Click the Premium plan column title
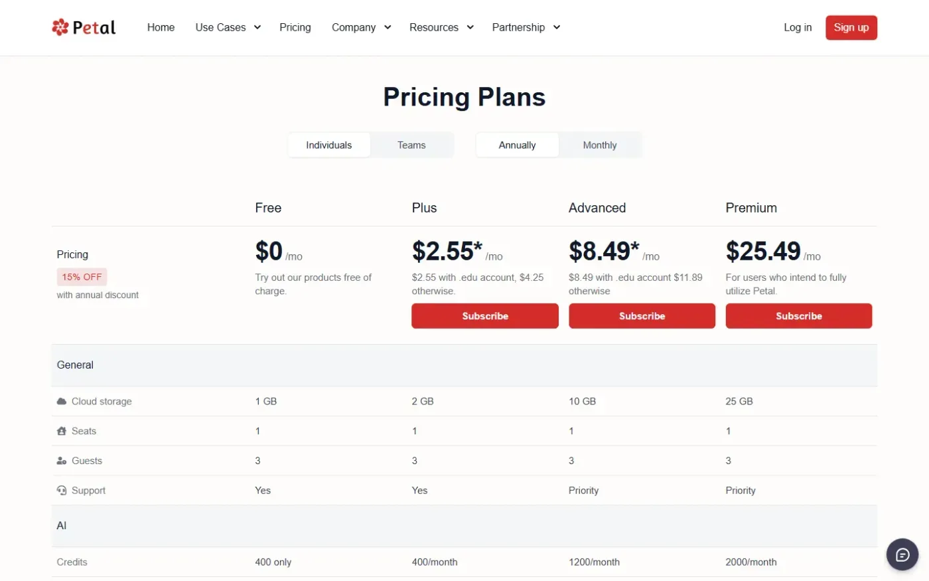This screenshot has width=929, height=581. click(x=751, y=208)
